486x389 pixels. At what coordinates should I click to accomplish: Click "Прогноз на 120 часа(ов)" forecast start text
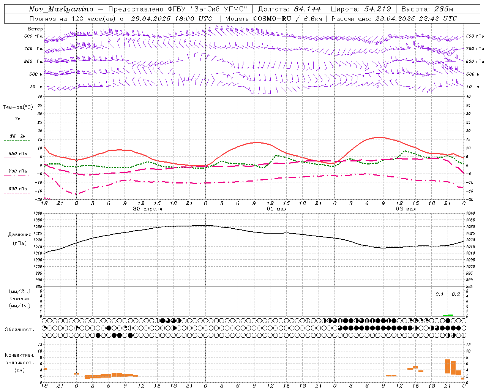[x=73, y=19]
